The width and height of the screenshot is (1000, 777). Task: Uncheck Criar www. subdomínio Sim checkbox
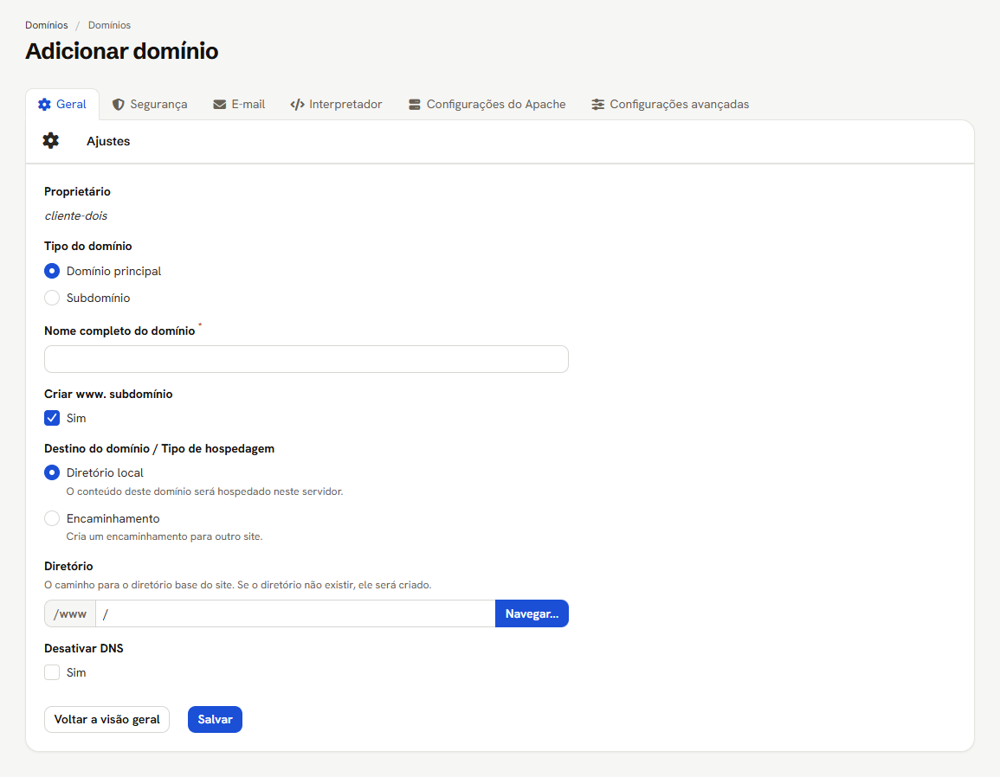pyautogui.click(x=52, y=418)
